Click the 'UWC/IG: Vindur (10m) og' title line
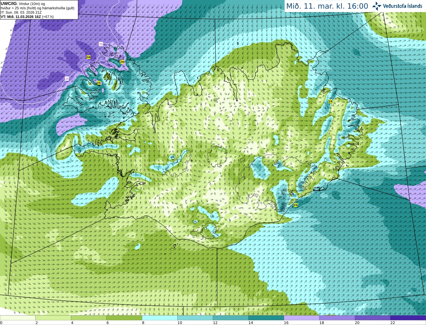426x325 pixels. tap(23, 4)
